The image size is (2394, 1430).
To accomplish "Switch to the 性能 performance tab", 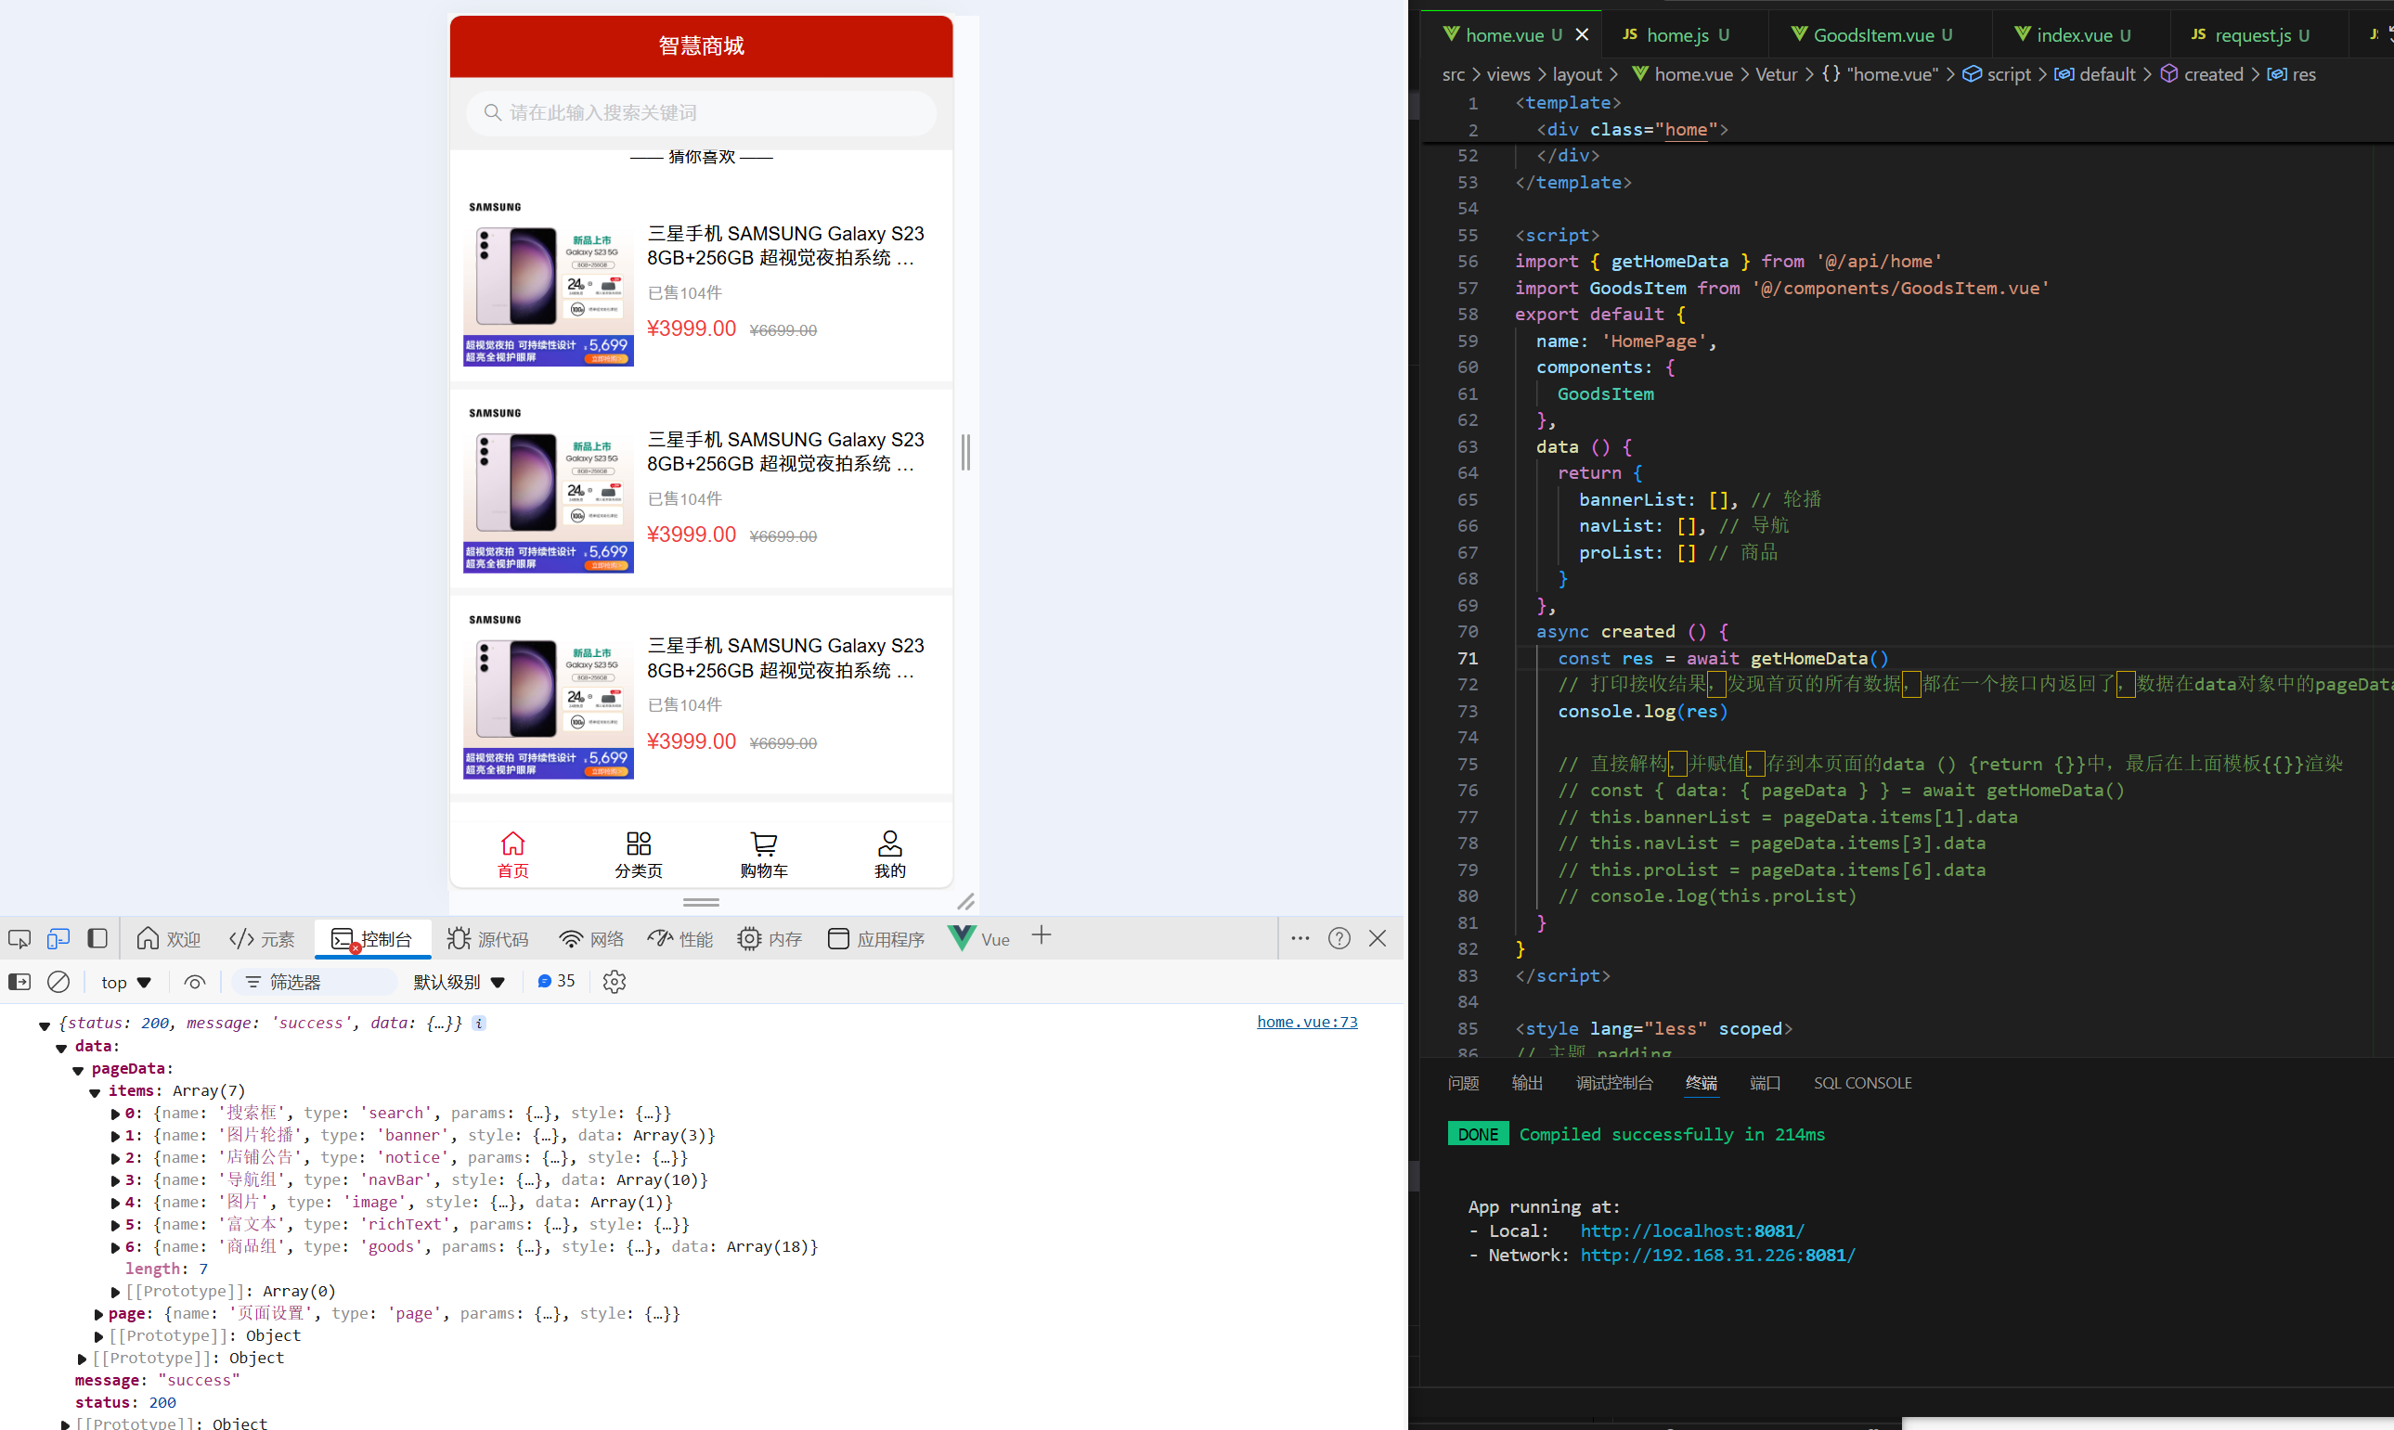I will [680, 938].
